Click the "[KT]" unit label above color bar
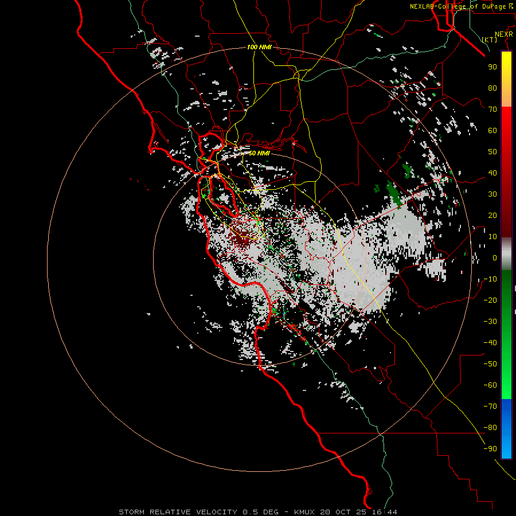The width and height of the screenshot is (516, 516). point(490,40)
